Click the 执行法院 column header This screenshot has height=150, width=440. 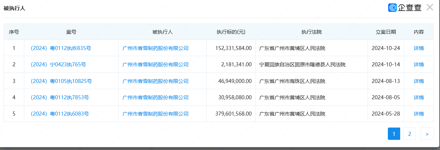311,32
